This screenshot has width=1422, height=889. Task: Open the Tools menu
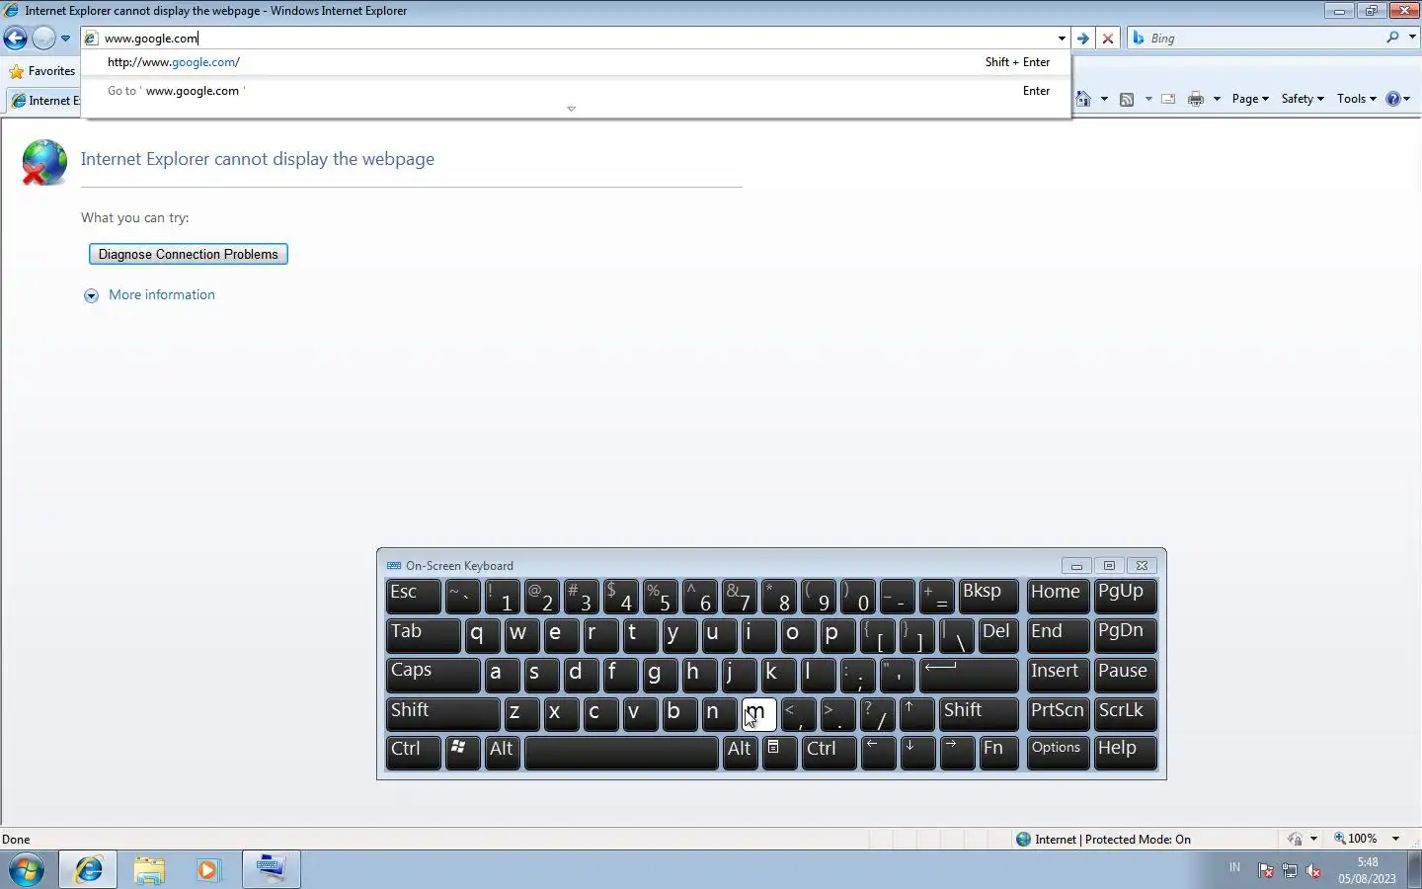pyautogui.click(x=1357, y=99)
